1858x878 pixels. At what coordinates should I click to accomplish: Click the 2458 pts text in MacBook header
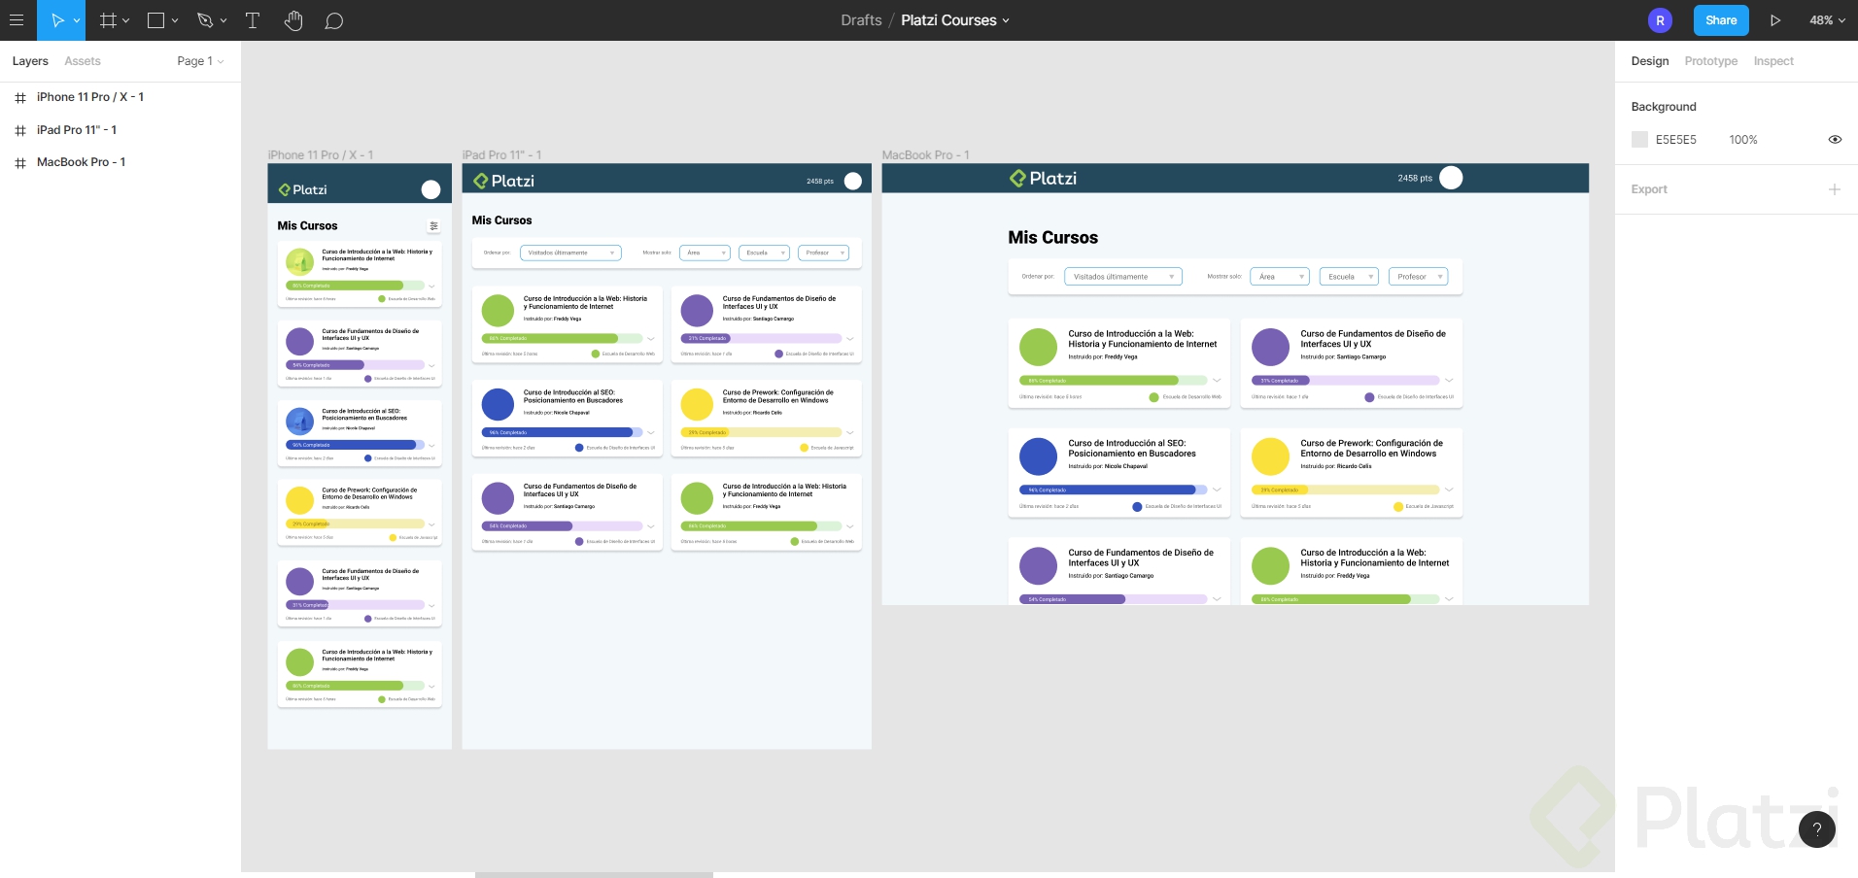click(1415, 179)
